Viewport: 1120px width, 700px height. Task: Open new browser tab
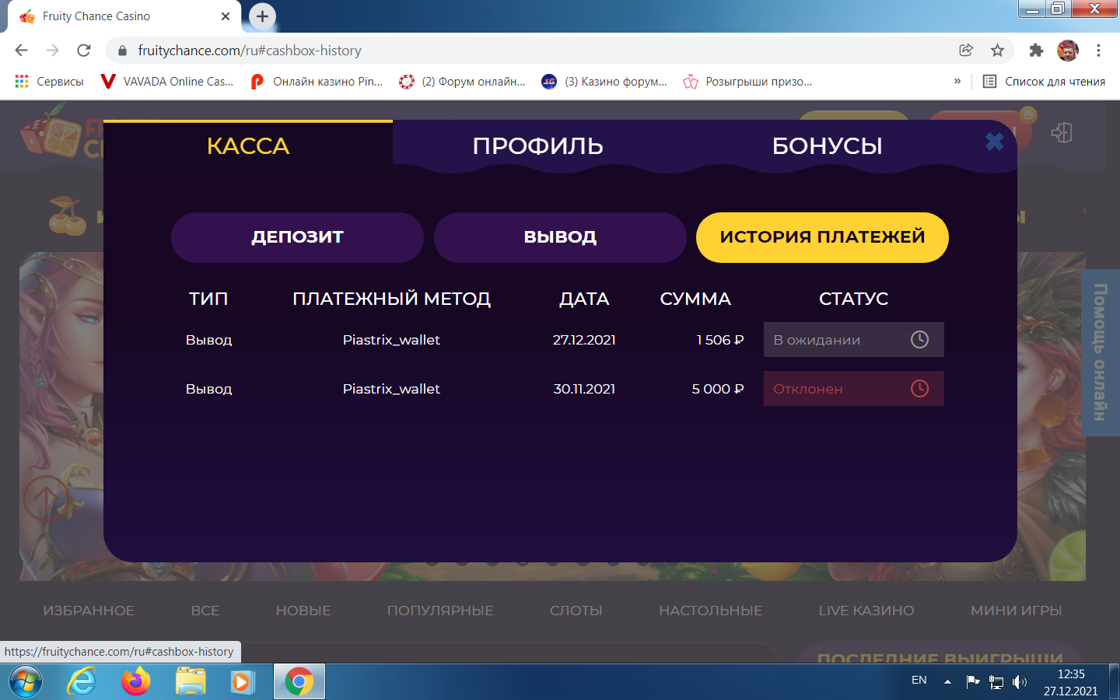point(263,16)
